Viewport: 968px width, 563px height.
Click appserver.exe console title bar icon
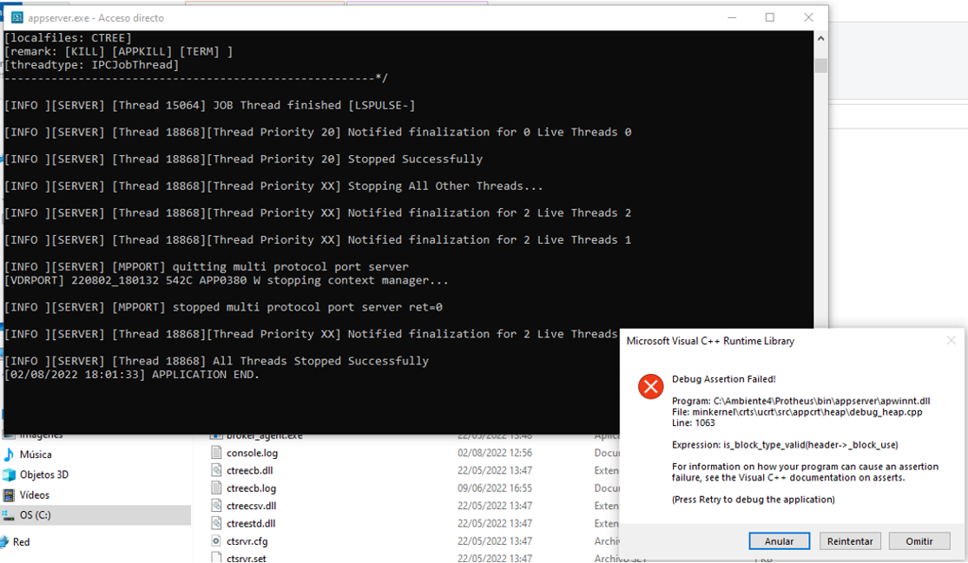point(16,18)
